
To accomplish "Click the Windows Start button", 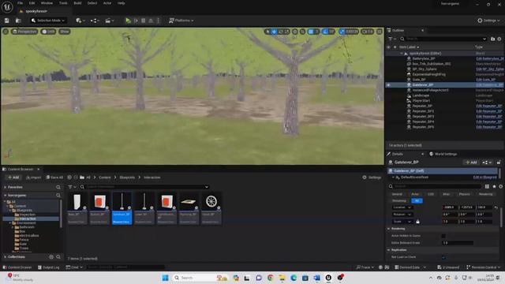I will [165, 278].
